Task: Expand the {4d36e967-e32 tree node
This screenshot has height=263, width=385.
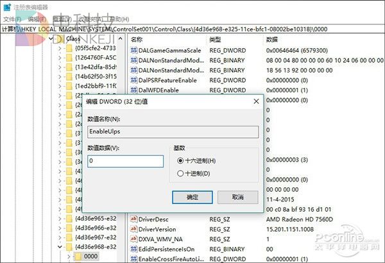Action: pos(60,237)
